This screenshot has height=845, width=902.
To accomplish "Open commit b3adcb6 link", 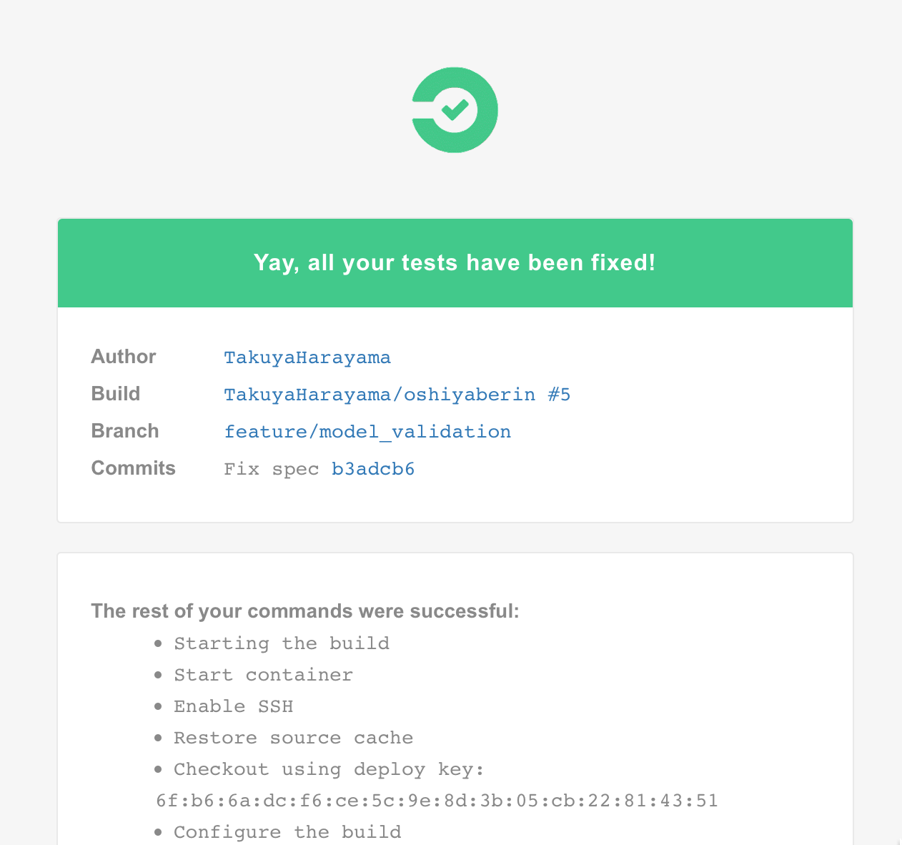I will click(373, 469).
